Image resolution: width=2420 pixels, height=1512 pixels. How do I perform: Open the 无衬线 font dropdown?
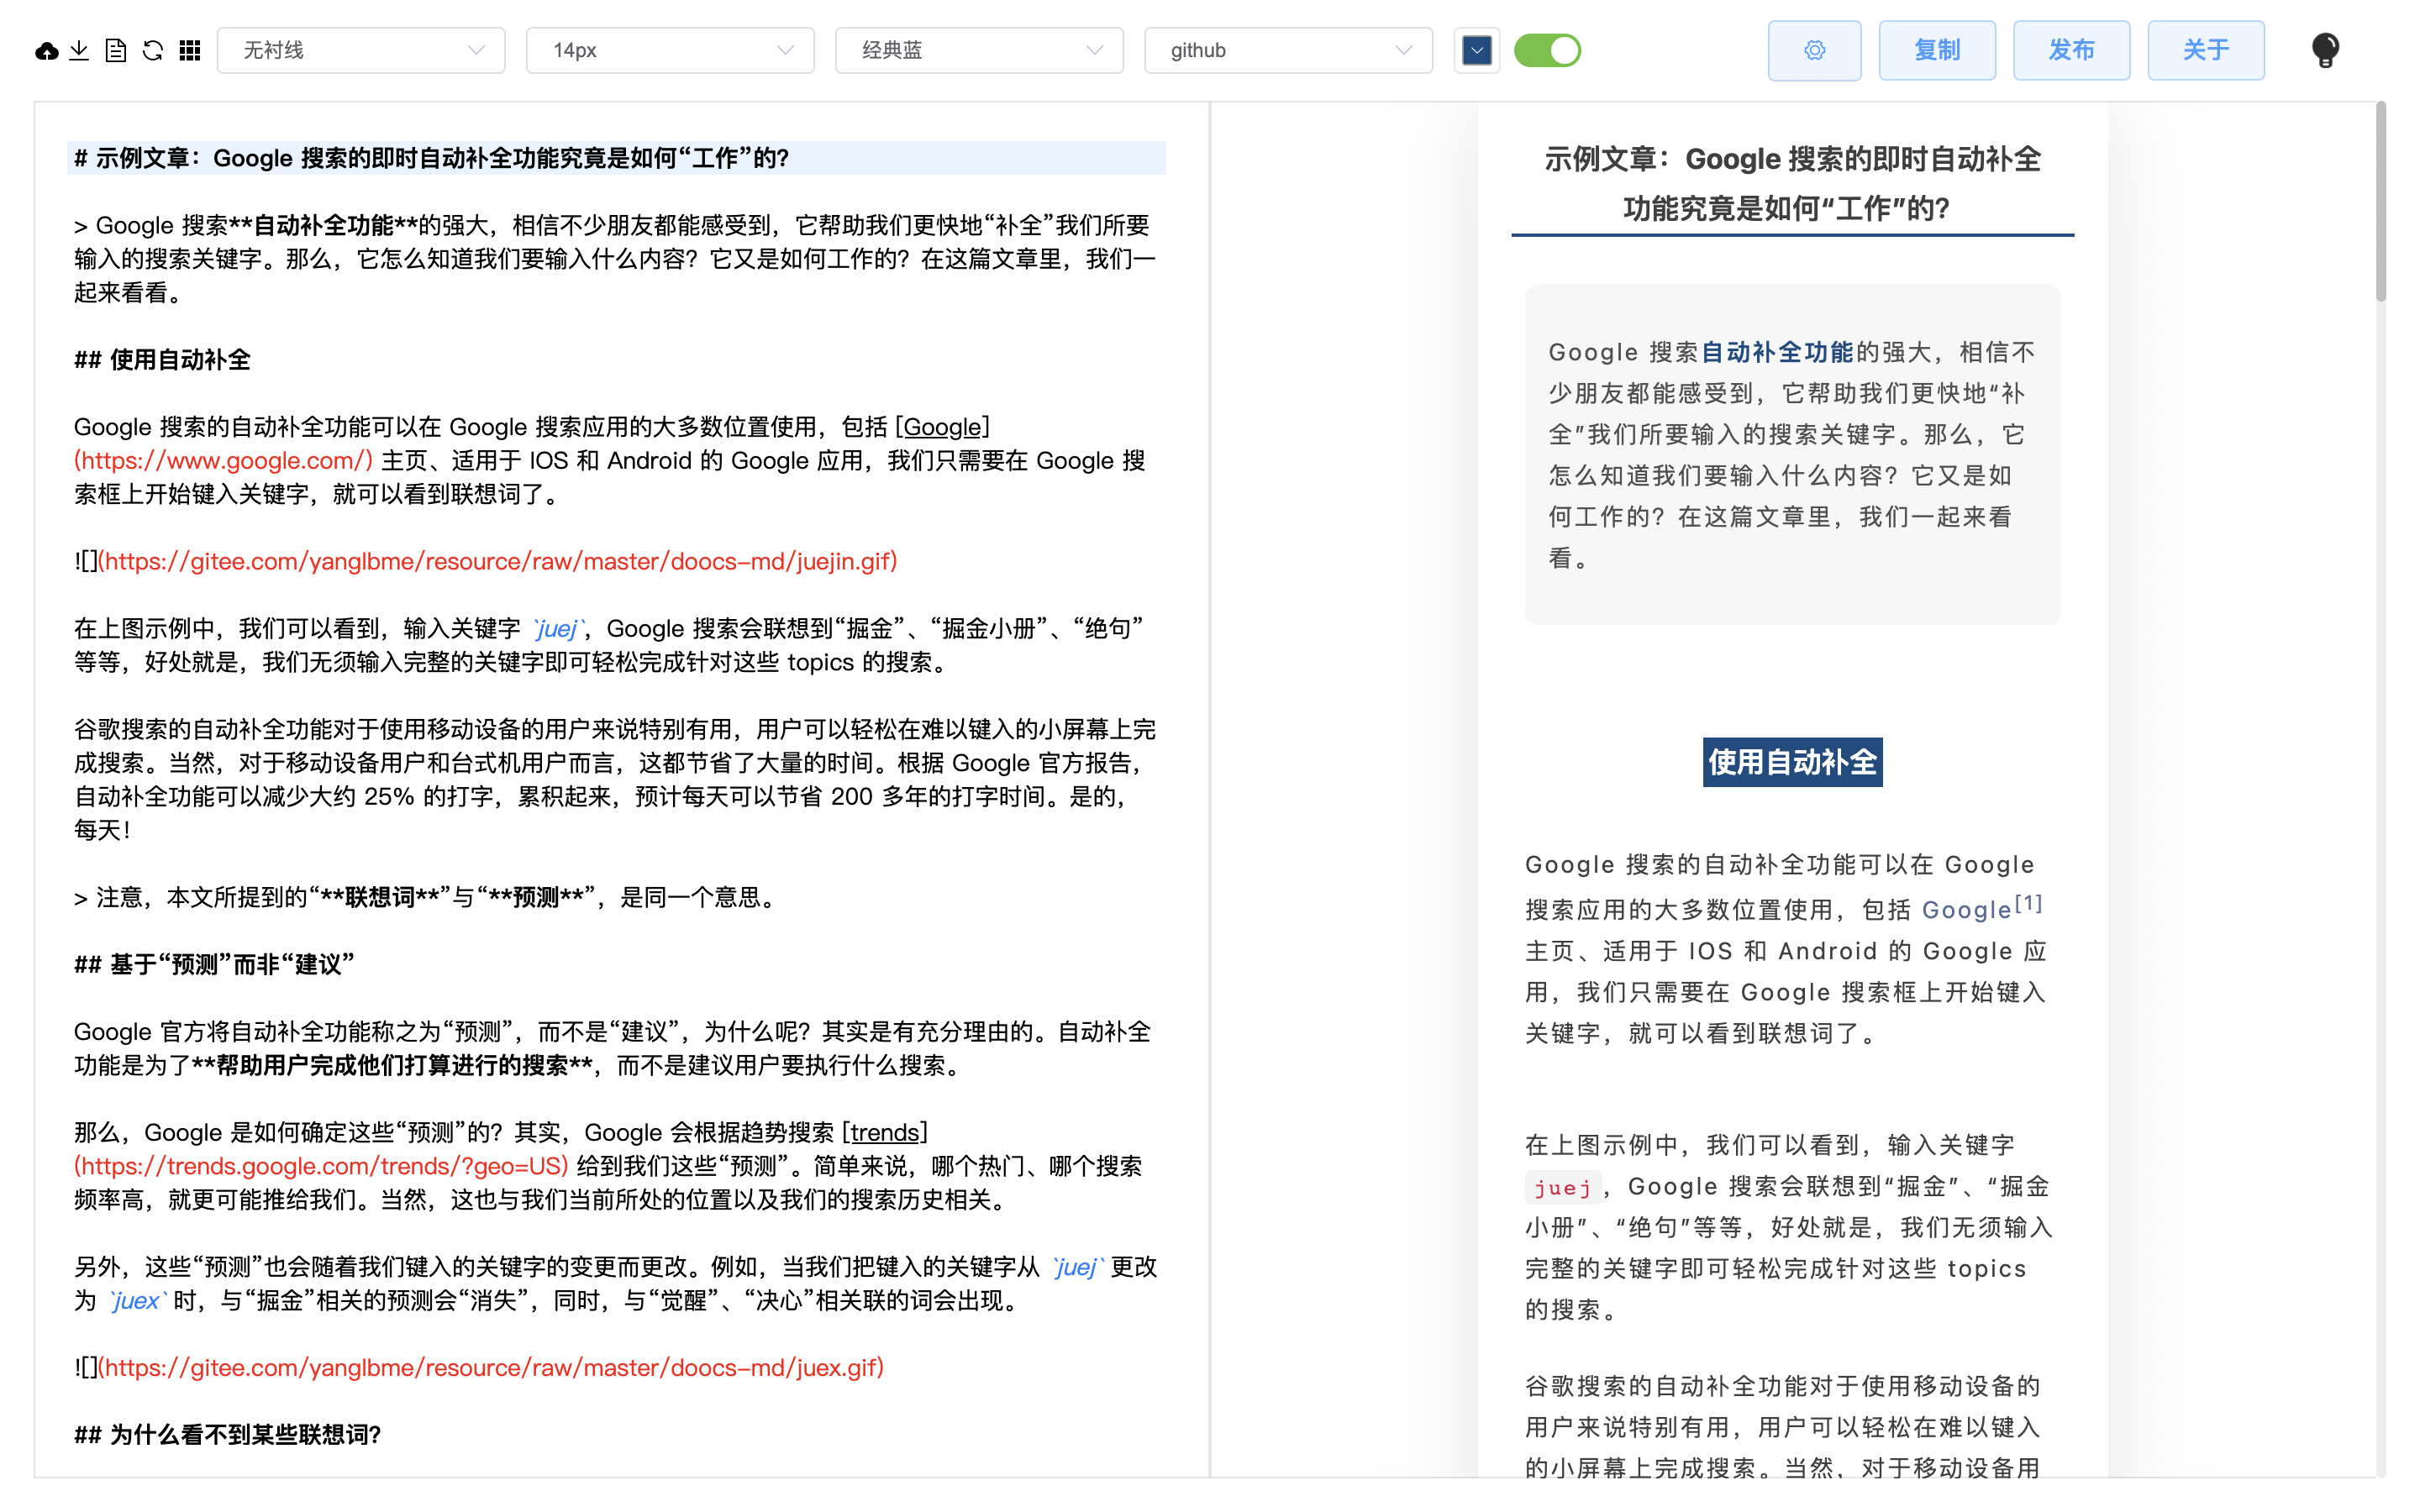click(360, 50)
